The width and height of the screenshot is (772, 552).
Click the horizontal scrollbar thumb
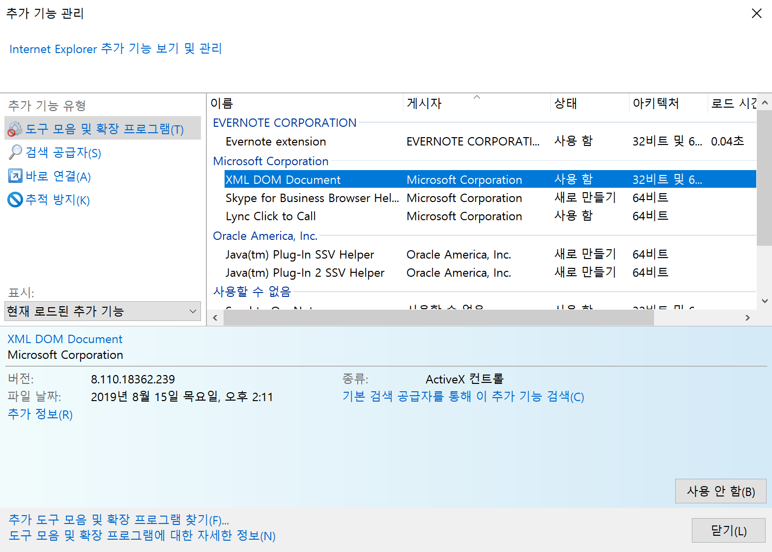pyautogui.click(x=439, y=318)
